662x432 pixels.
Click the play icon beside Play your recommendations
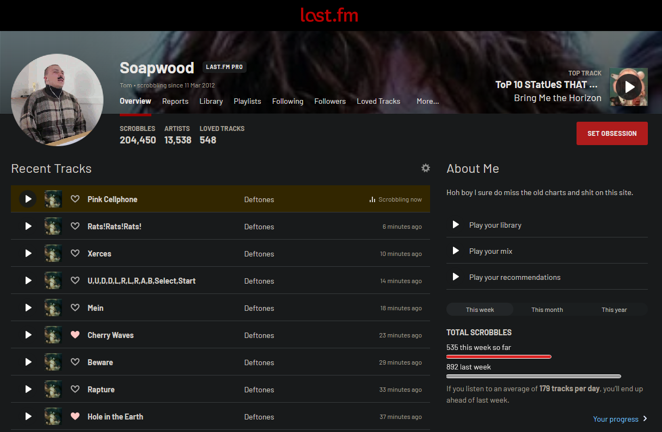456,277
